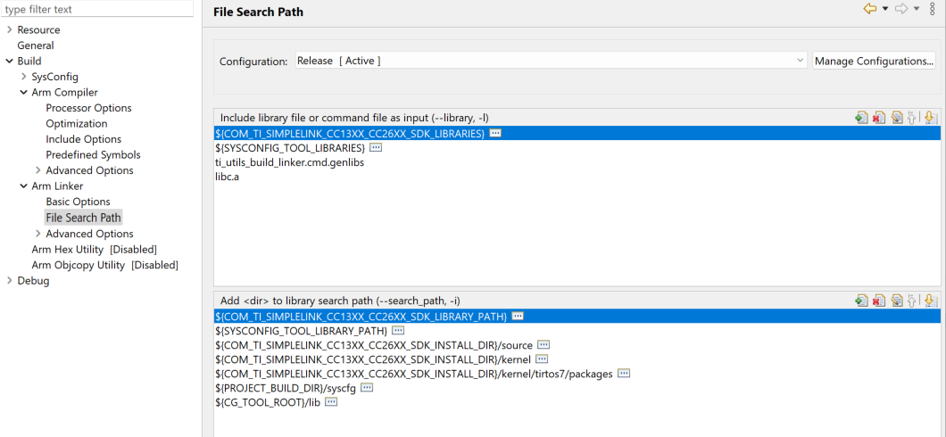Click variable expand button beside SYSCONFIG_TOOL_LIBRARIES
This screenshot has width=946, height=437.
tap(376, 148)
